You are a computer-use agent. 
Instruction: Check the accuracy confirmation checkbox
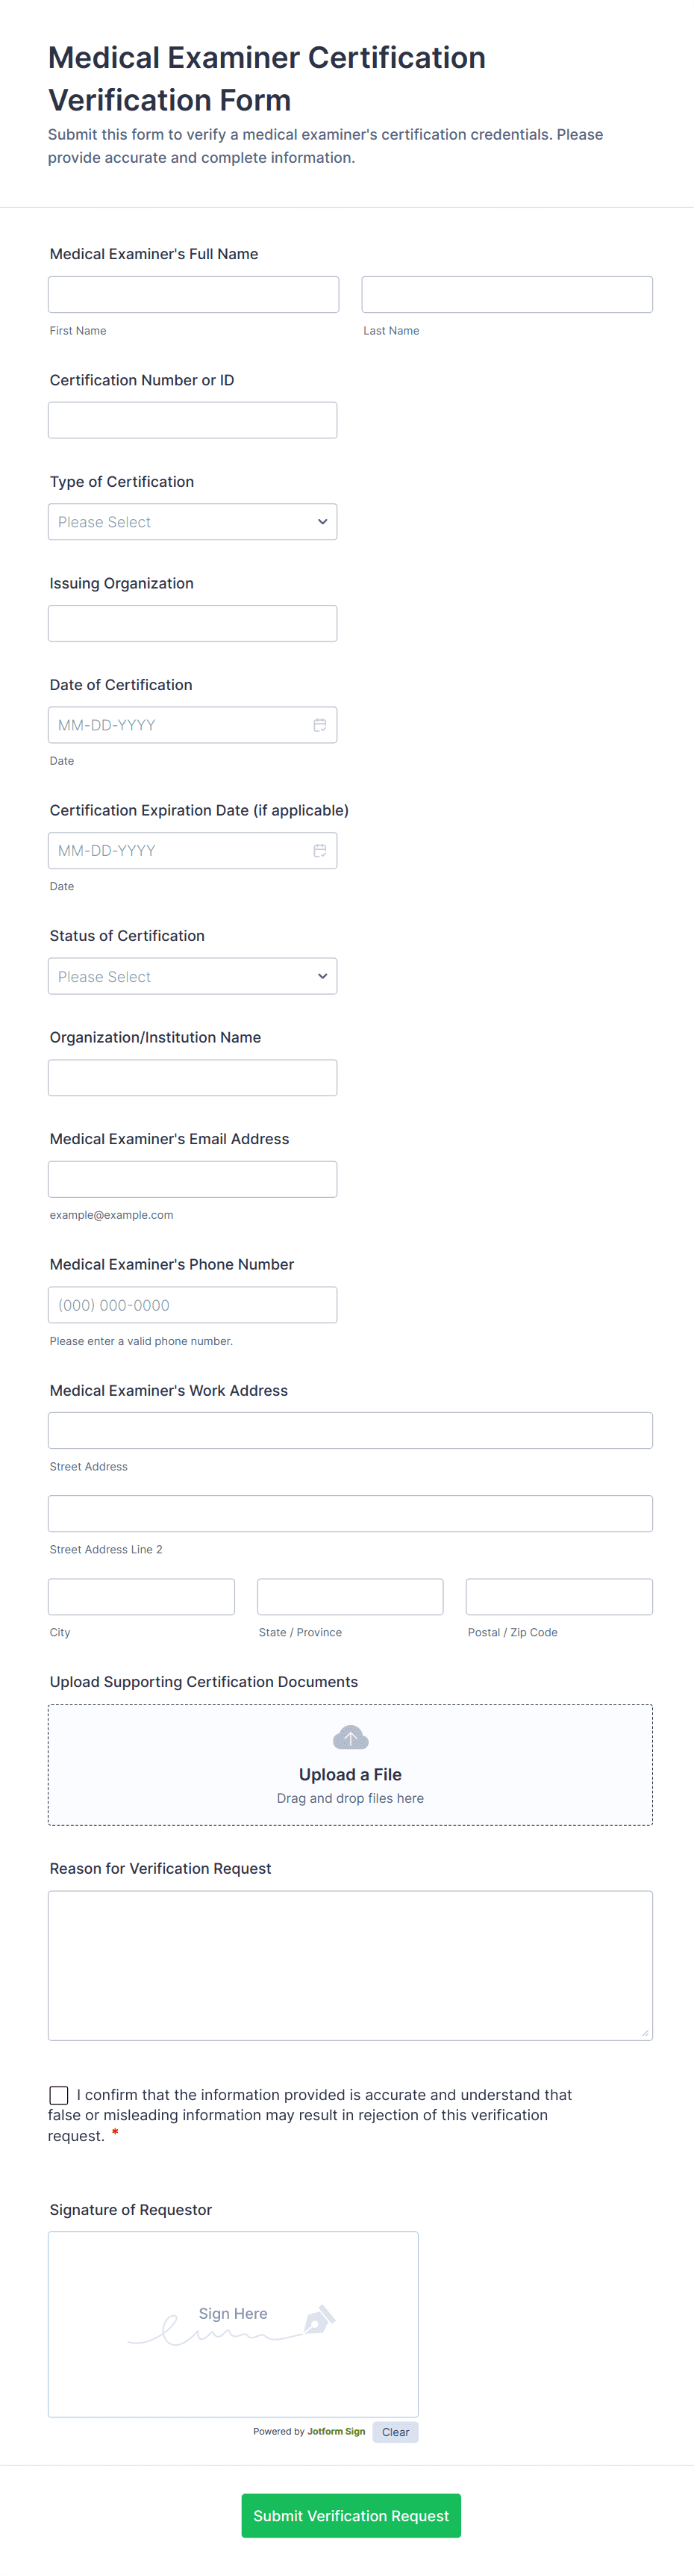59,2096
